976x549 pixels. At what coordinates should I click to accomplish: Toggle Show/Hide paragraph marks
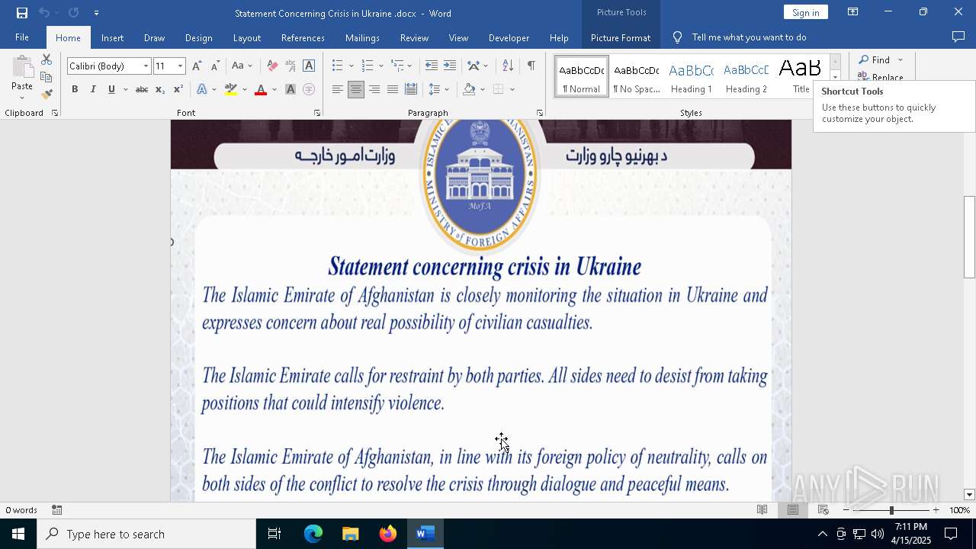click(531, 66)
